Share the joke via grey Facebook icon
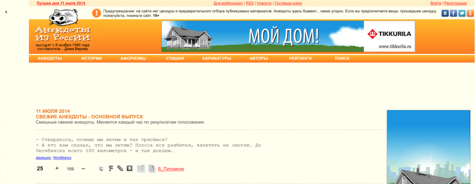475x184 pixels. (111, 168)
